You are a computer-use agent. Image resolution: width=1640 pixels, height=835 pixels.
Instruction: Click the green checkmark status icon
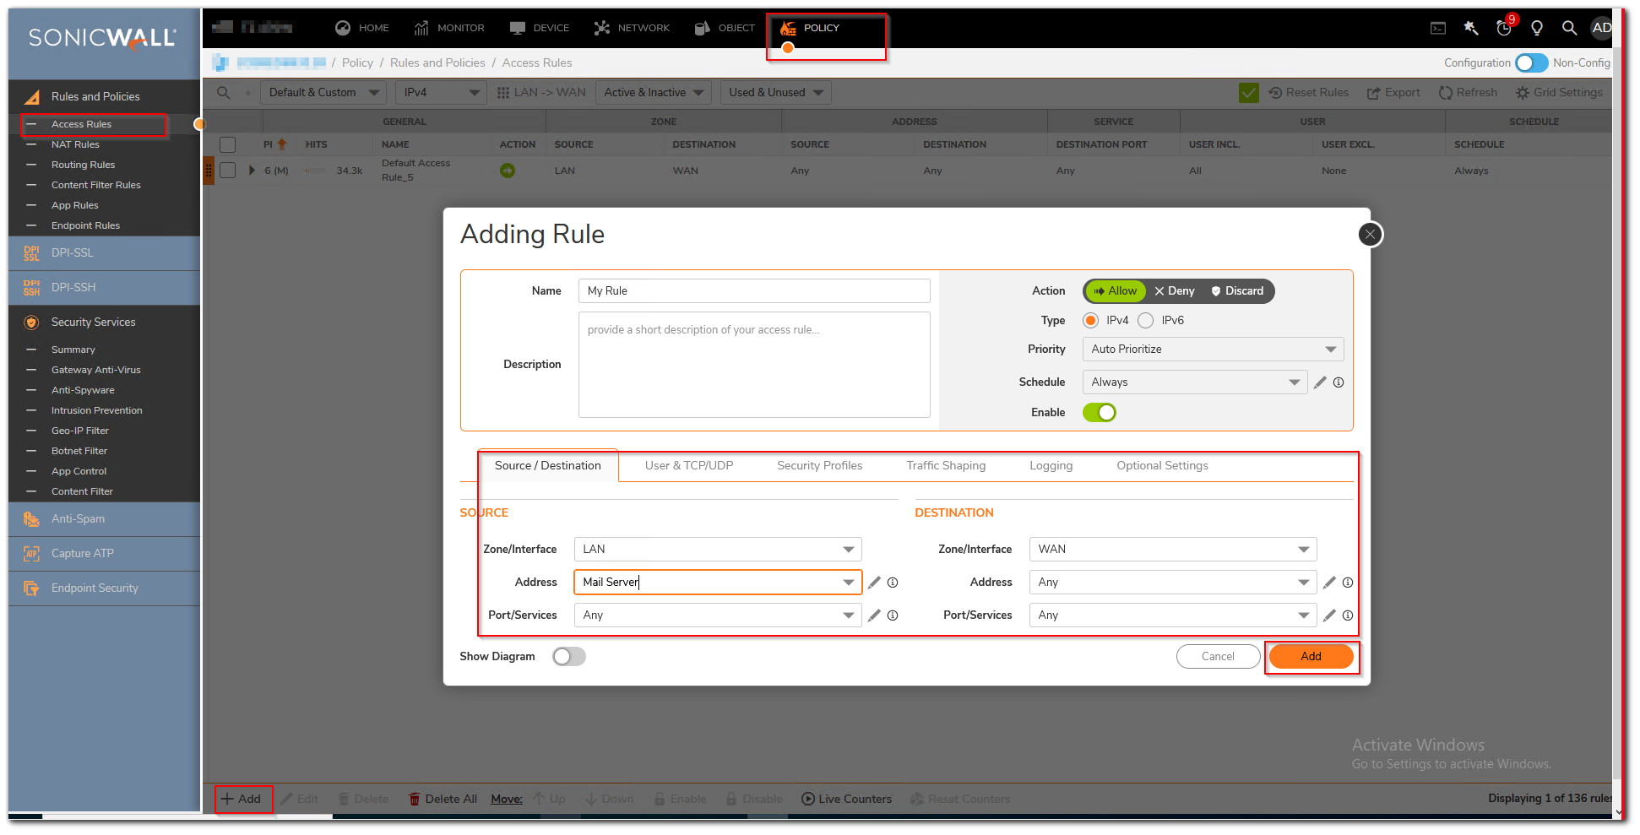[x=1249, y=93]
